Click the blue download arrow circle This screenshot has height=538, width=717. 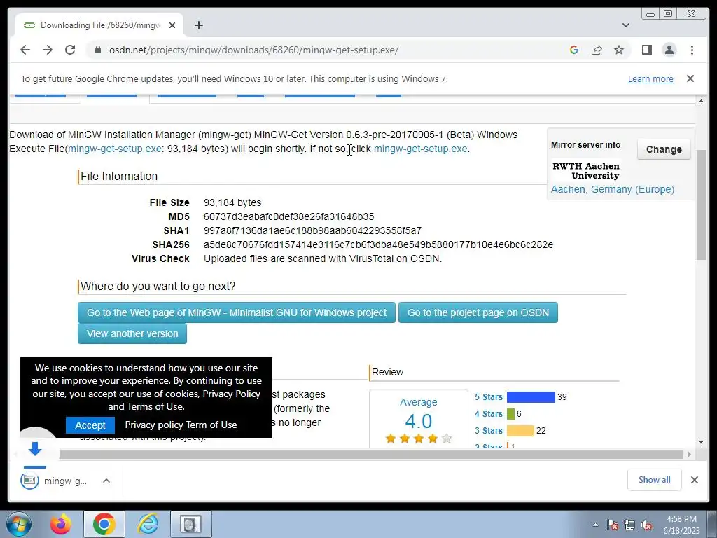pyautogui.click(x=35, y=448)
